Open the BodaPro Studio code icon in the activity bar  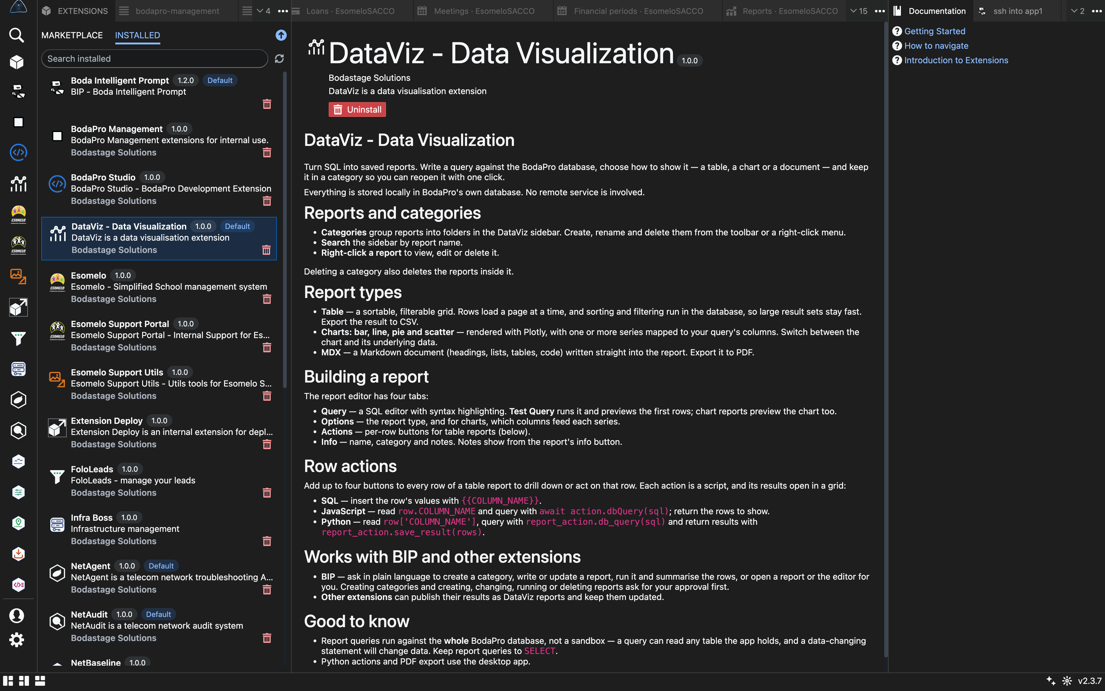pos(18,152)
